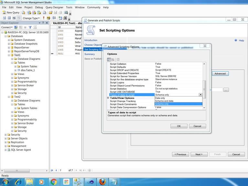
Task: Show the SQL pane icon
Action: (x=14, y=18)
